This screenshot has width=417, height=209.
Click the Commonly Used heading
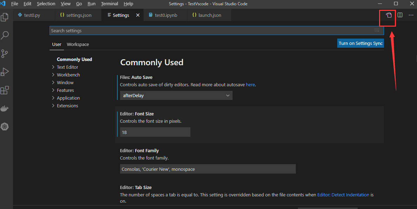tap(151, 62)
